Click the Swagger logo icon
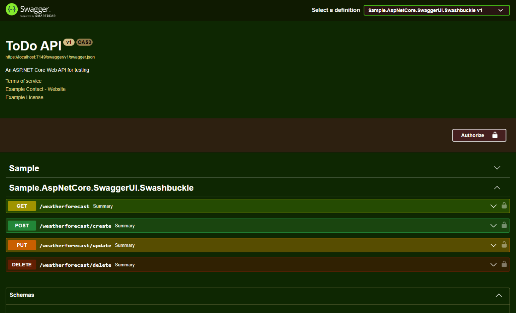The image size is (516, 313). tap(12, 10)
